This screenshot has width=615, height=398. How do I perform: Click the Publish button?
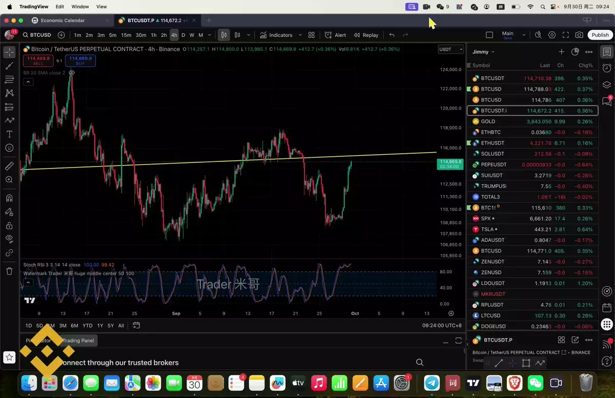pyautogui.click(x=600, y=35)
